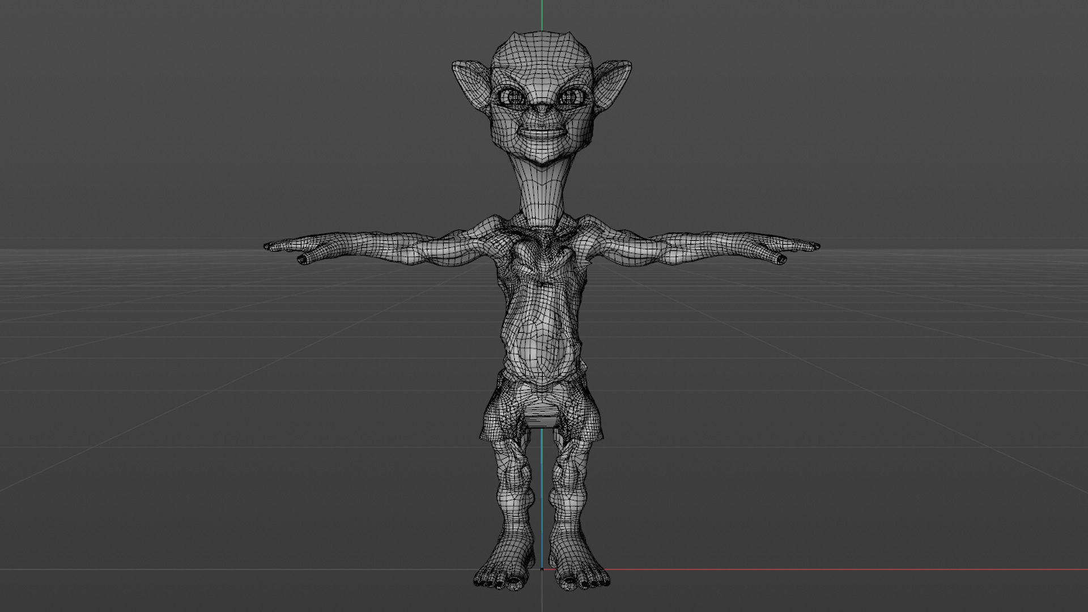
Task: Click the character's smiling mouth
Action: [542, 135]
